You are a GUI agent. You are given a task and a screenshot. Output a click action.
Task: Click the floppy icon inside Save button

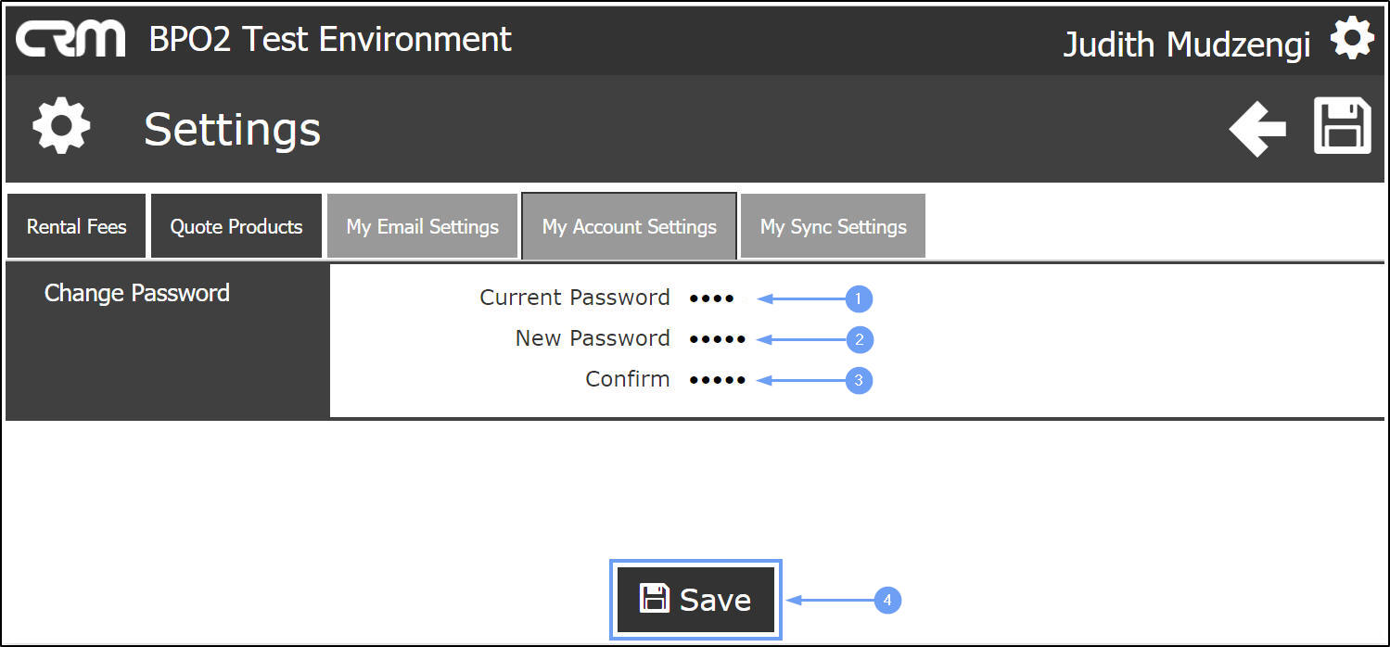(x=655, y=599)
